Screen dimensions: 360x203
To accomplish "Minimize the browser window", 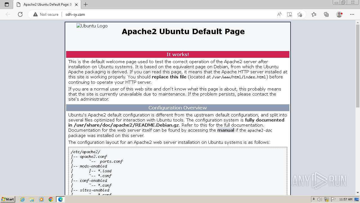I will click(336, 2).
